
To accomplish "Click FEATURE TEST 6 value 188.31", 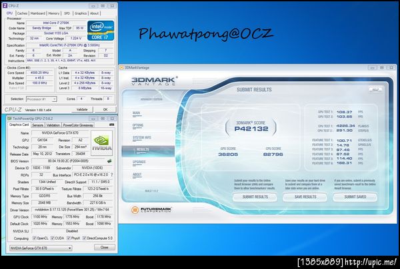I will click(x=344, y=163).
